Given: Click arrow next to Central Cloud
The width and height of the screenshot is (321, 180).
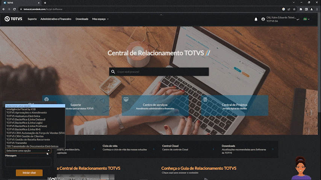Looking at the screenshot, I should [x=213, y=149].
